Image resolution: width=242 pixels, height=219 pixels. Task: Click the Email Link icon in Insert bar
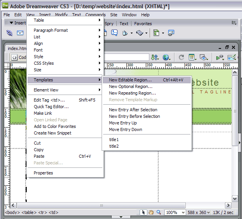tap(20, 33)
